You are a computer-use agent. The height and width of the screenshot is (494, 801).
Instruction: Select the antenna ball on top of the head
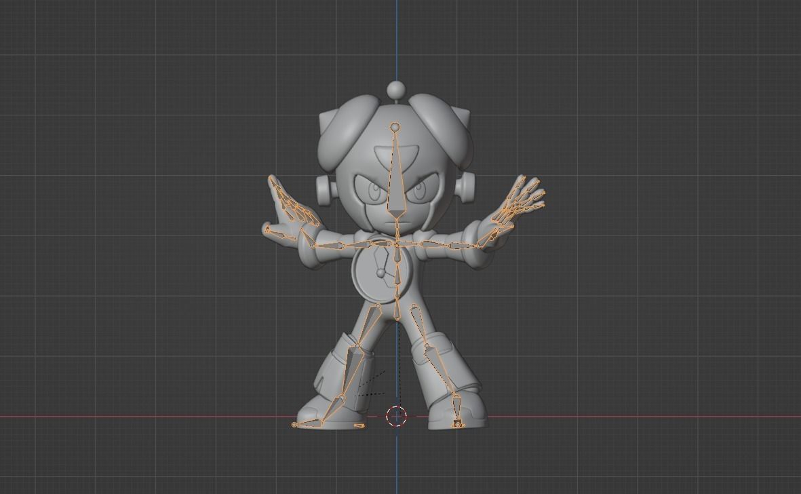(x=395, y=90)
